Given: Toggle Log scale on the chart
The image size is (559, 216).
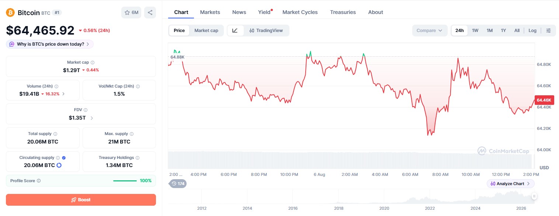Looking at the screenshot, I should coord(532,31).
